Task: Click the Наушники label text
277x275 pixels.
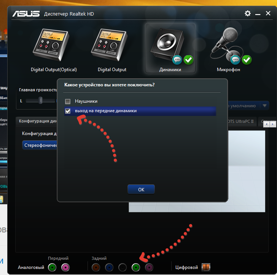Action: pos(86,101)
